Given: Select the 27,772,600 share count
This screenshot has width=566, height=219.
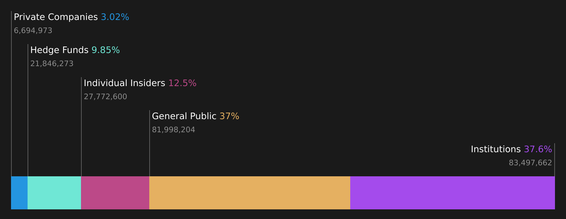Looking at the screenshot, I should [x=105, y=97].
